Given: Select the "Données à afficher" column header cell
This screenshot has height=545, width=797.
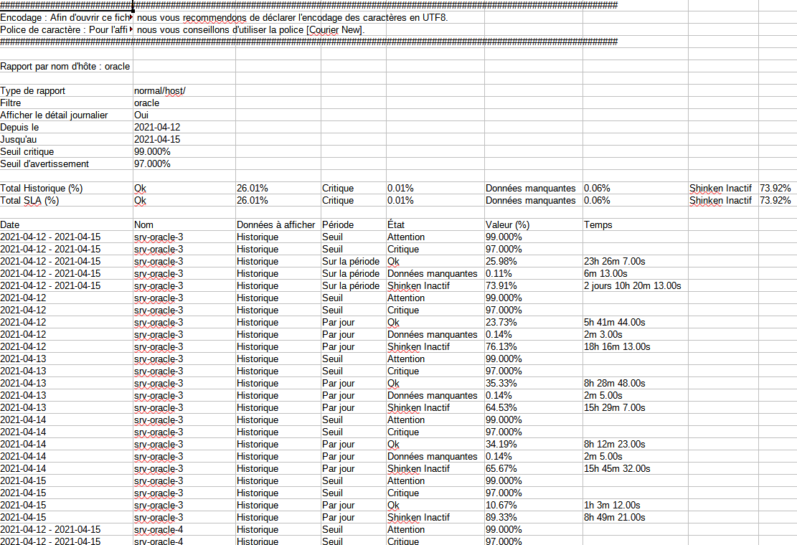Looking at the screenshot, I should click(x=275, y=225).
